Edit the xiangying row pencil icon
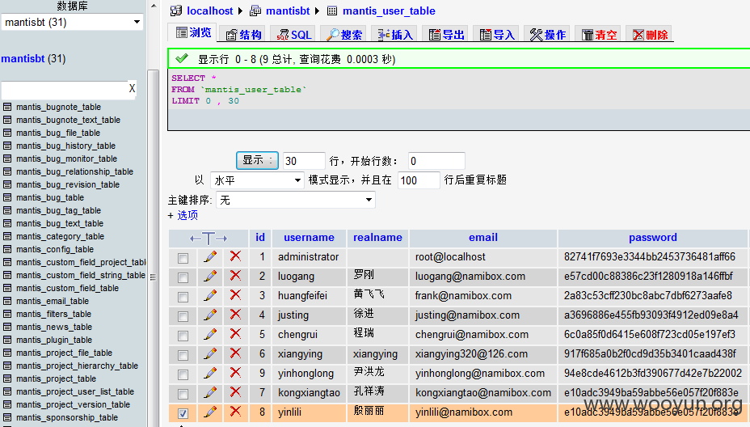 pos(210,353)
